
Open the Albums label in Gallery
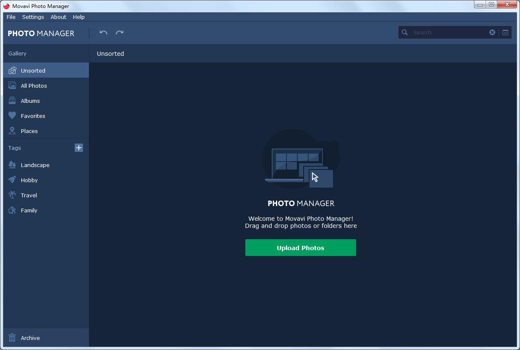coord(30,101)
